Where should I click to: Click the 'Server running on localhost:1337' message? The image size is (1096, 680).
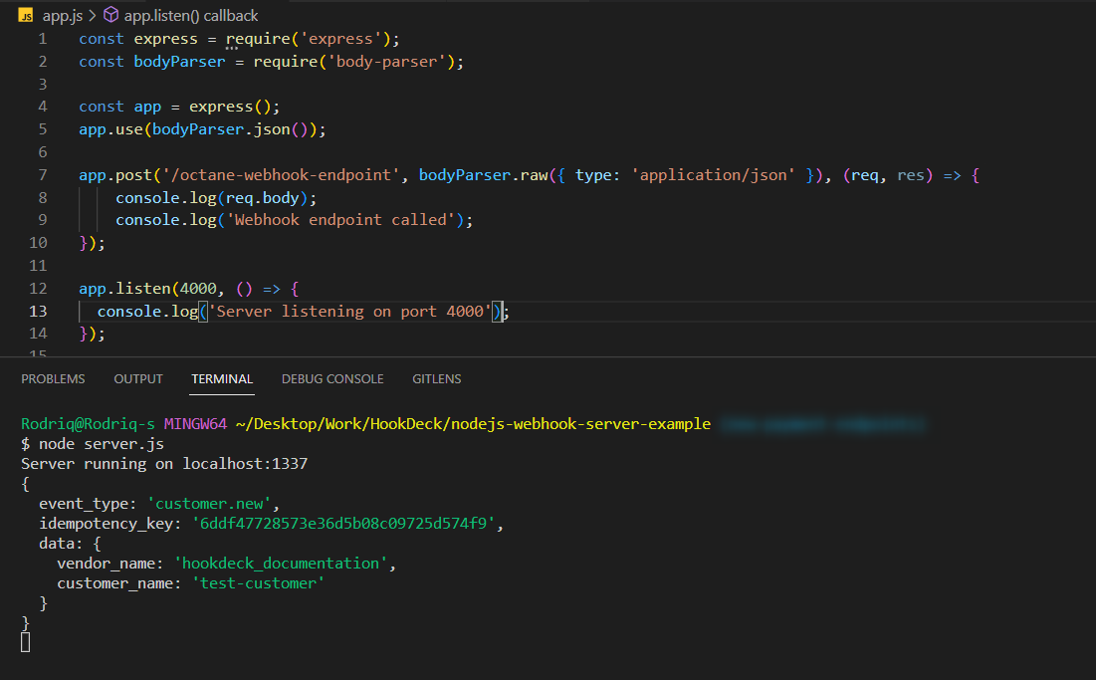point(166,463)
